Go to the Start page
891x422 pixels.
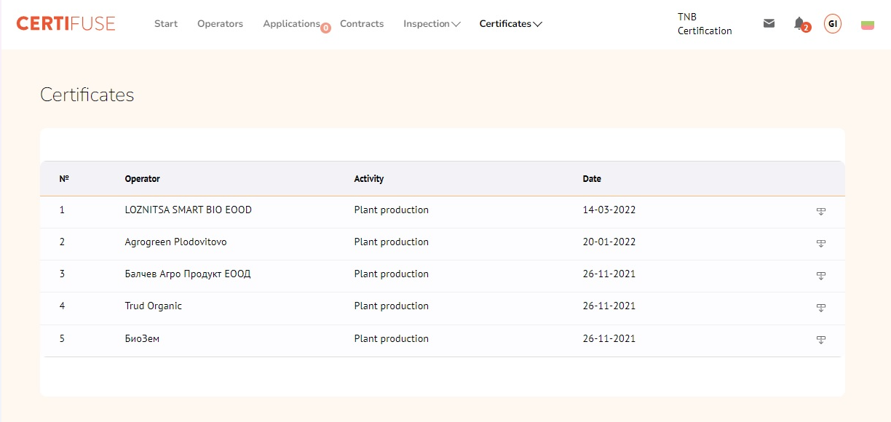(166, 24)
